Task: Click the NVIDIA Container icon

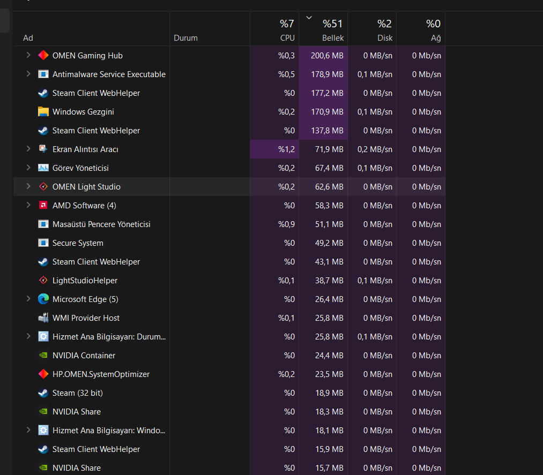Action: click(43, 355)
